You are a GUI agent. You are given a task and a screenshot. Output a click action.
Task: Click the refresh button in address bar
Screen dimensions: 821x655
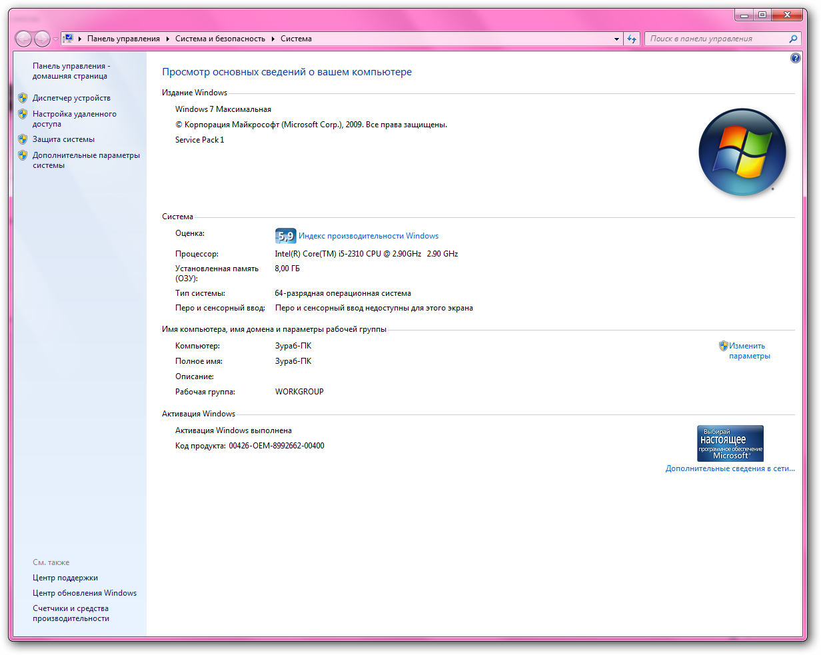(x=632, y=39)
